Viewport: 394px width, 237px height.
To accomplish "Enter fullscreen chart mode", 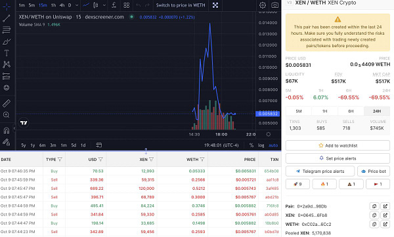I will [x=215, y=5].
